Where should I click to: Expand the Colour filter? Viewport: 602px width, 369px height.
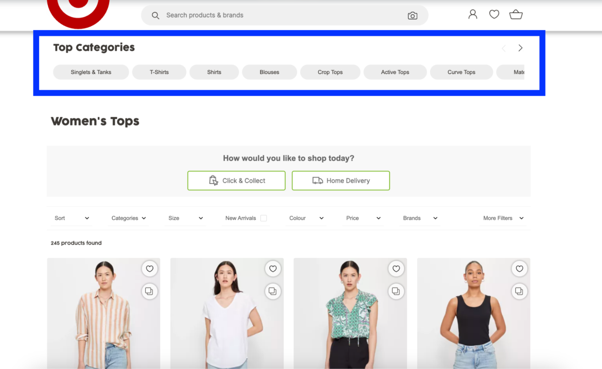[306, 218]
